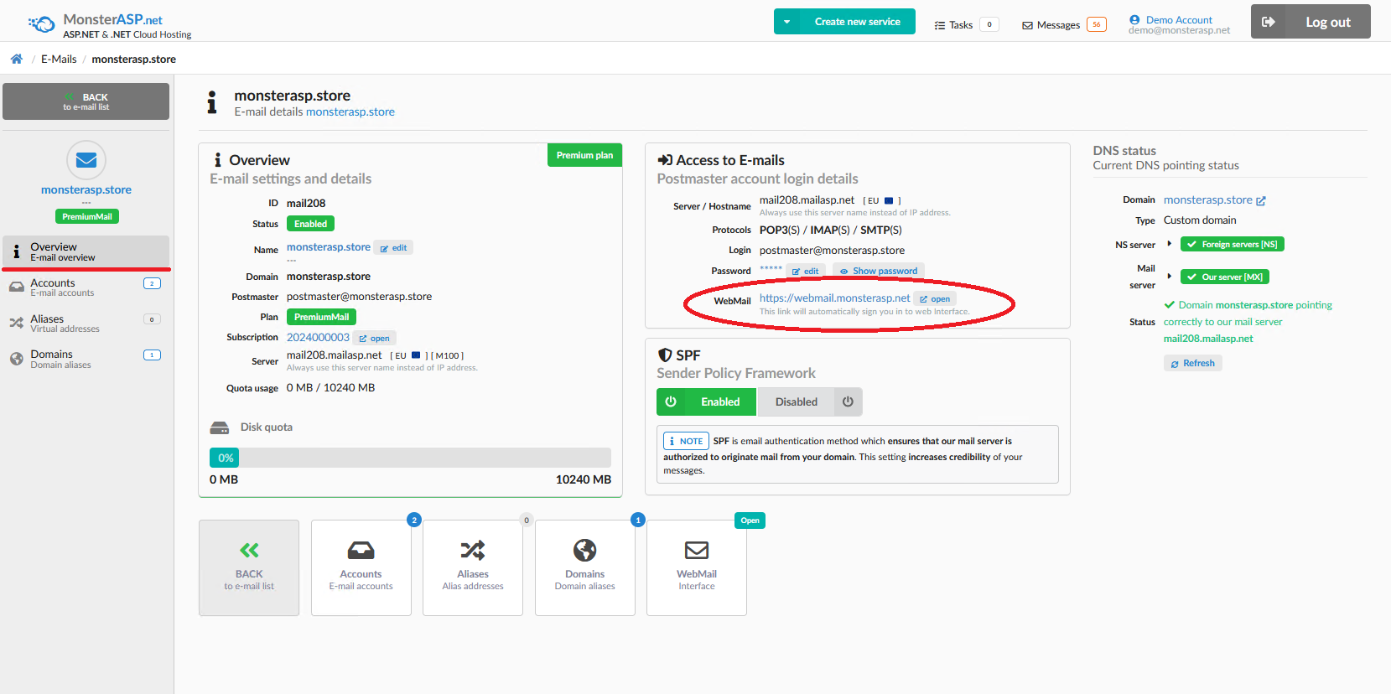This screenshot has height=694, width=1391.
Task: Click the SPF shield icon
Action: click(665, 355)
